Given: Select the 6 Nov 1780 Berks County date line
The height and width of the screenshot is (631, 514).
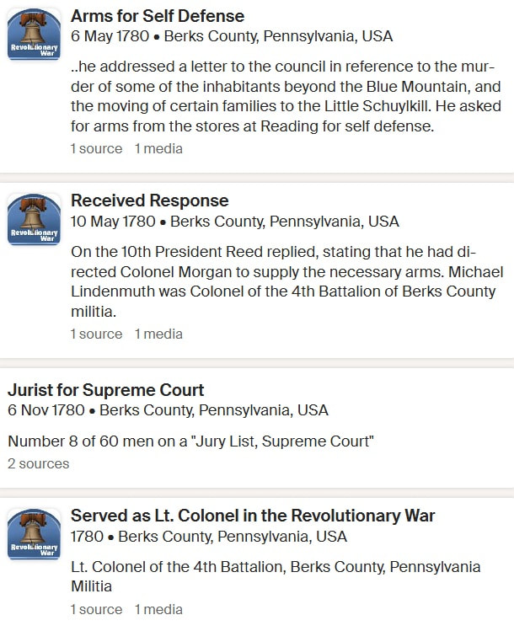Looking at the screenshot, I should 169,410.
